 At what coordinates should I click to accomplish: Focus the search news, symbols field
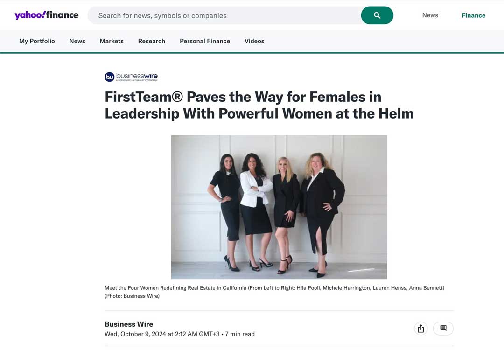pyautogui.click(x=224, y=15)
